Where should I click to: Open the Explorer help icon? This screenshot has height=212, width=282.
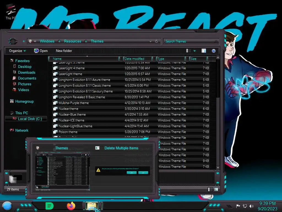coord(214,51)
